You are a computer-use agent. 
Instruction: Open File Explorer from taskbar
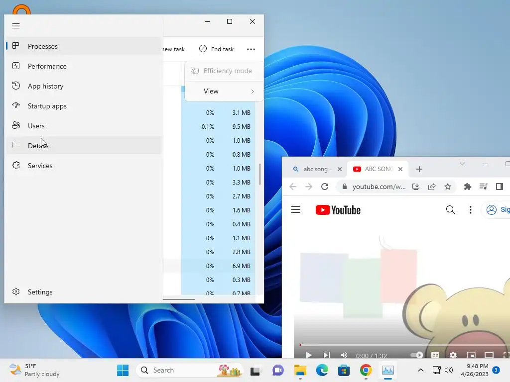click(x=300, y=370)
